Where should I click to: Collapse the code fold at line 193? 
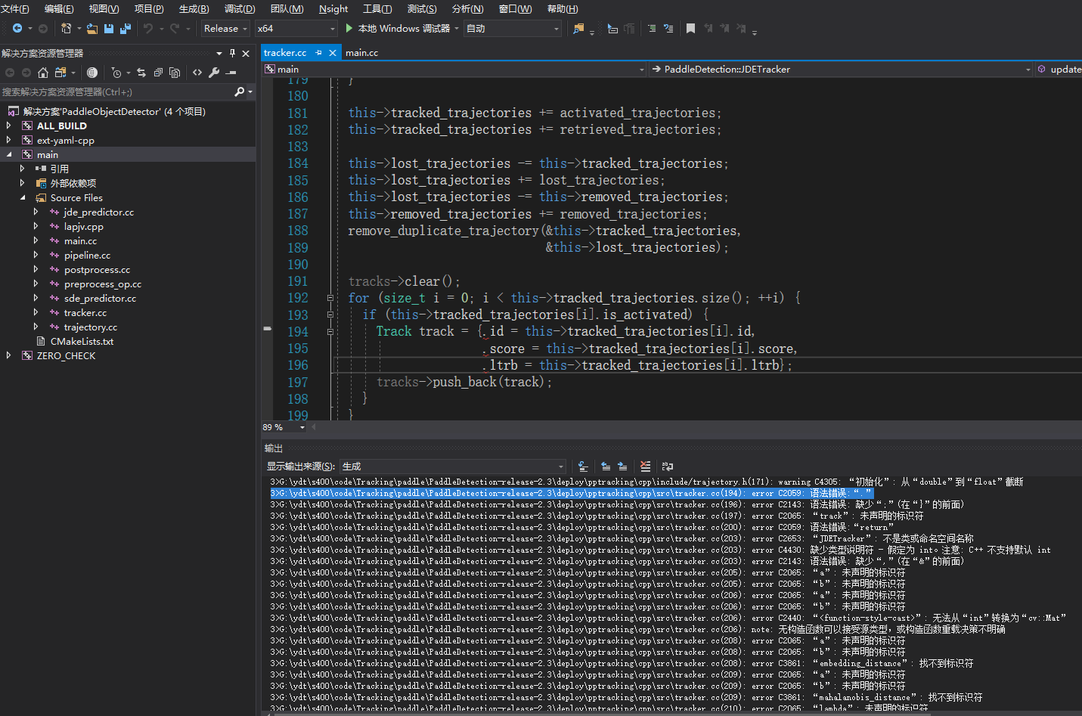click(x=330, y=314)
